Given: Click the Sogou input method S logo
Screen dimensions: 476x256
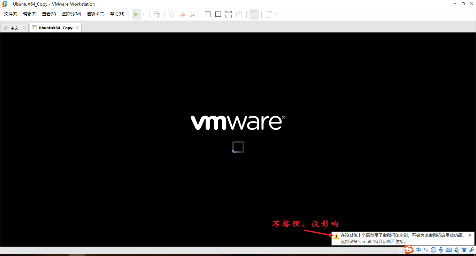Looking at the screenshot, I should 408,249.
